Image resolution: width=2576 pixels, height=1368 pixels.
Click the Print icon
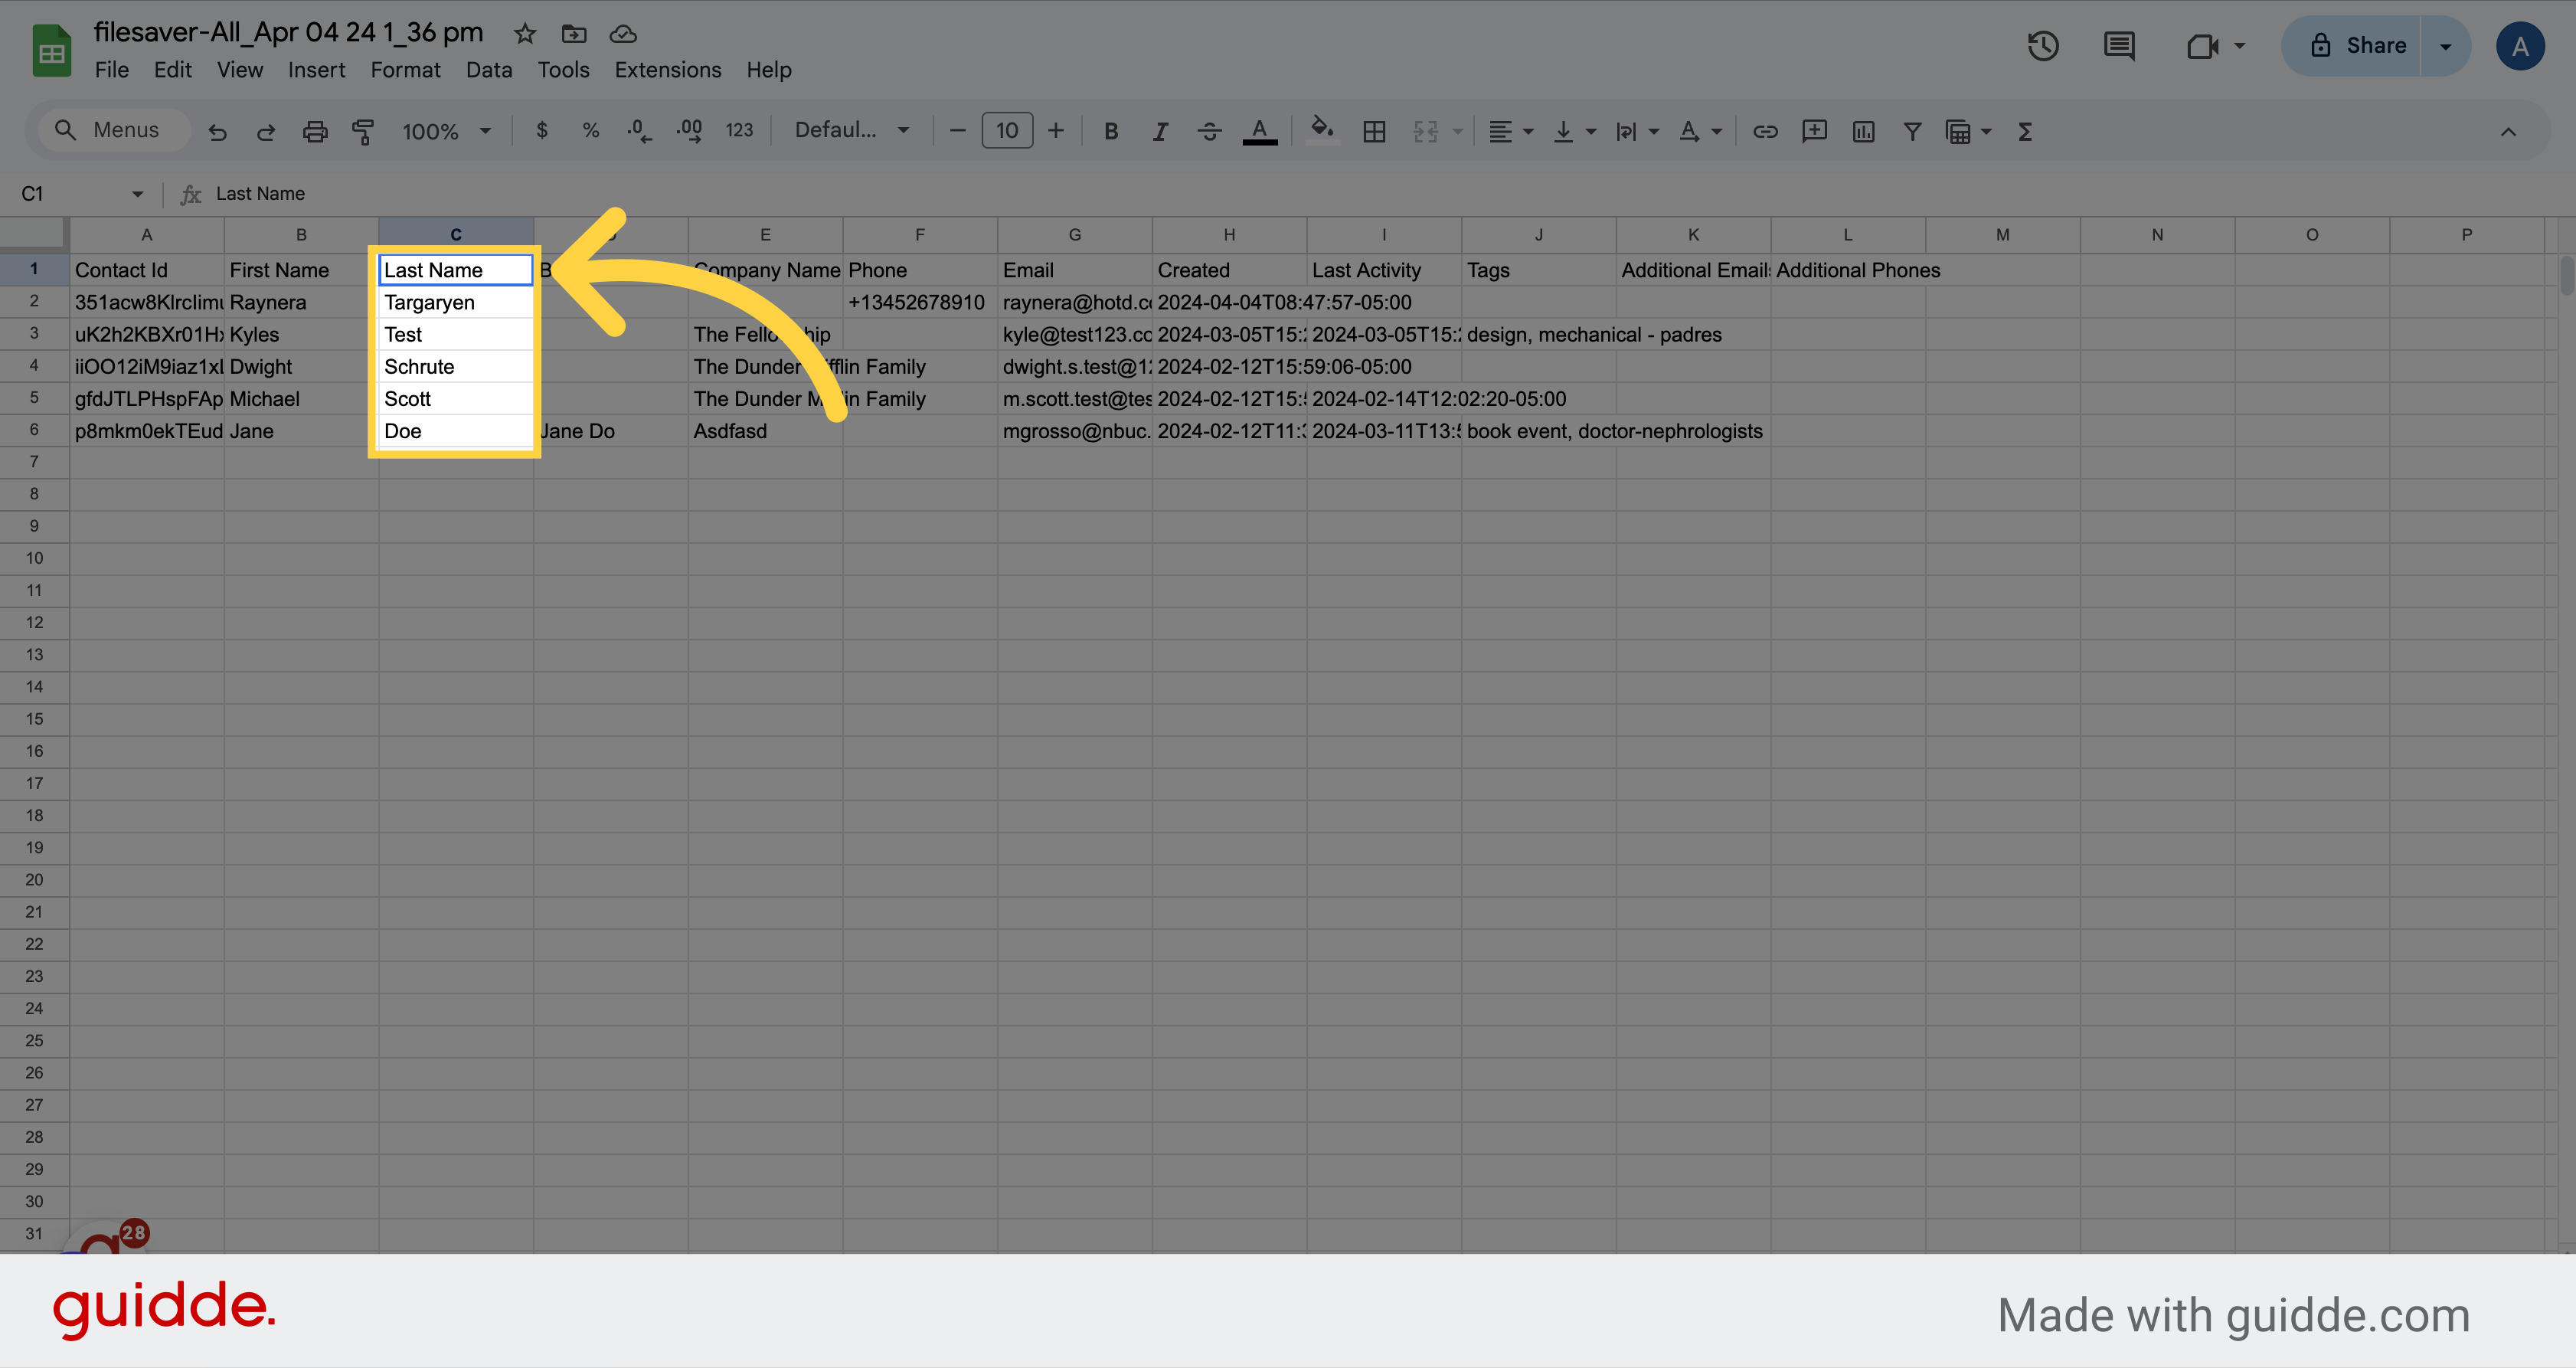315,131
